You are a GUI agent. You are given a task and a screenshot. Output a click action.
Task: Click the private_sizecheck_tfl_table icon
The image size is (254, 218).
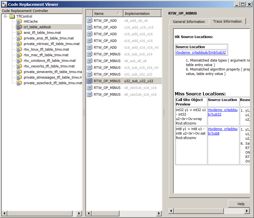[x=19, y=83]
